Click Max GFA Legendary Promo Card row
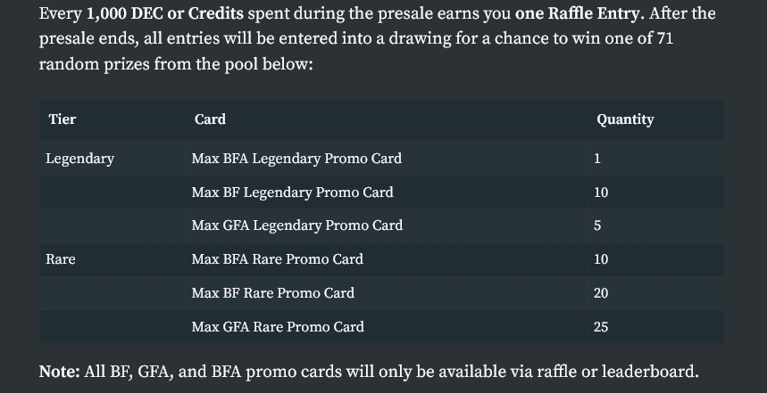The width and height of the screenshot is (767, 393). [x=381, y=226]
